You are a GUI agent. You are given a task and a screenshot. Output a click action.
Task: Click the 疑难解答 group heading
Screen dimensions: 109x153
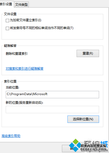point(10,46)
